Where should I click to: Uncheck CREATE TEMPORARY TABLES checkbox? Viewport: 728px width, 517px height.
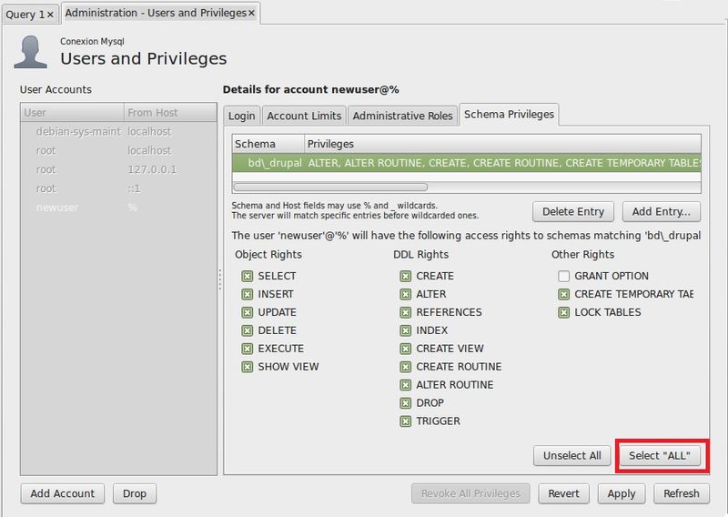pos(563,294)
